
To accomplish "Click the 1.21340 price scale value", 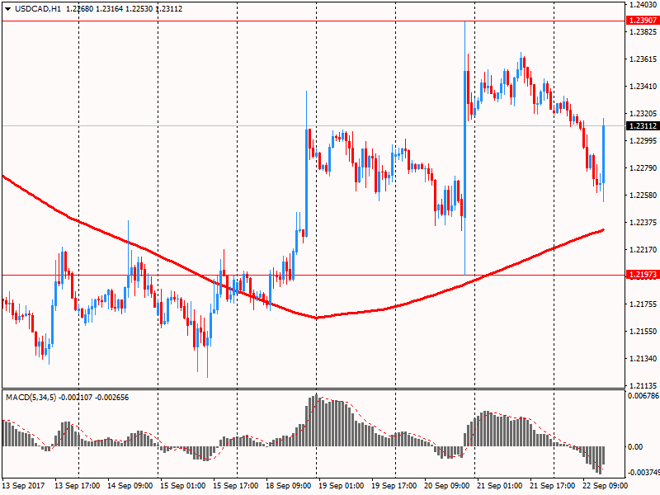I will (x=643, y=359).
